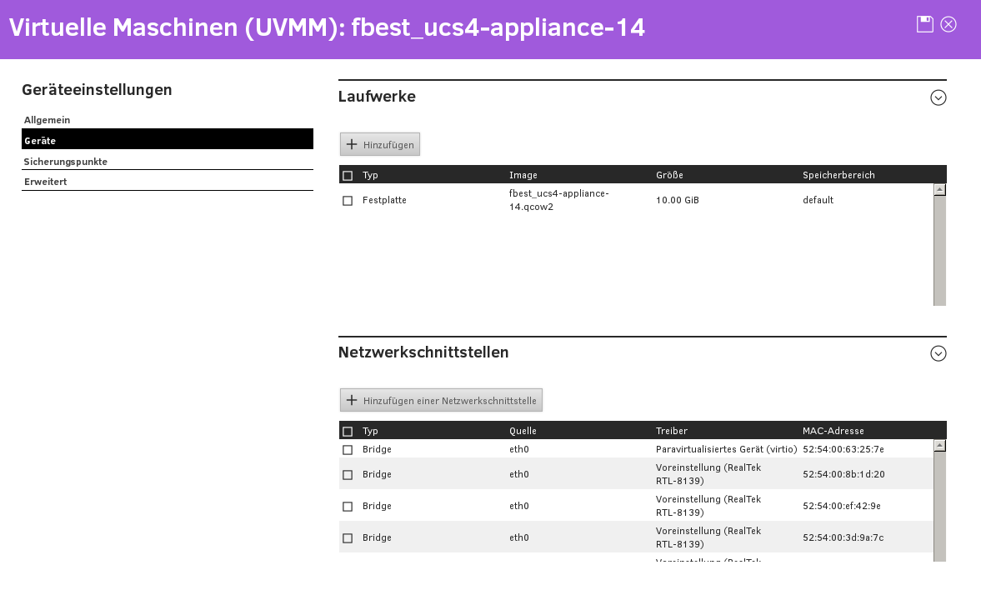The image size is (981, 610).
Task: Click scroll-up arrow in Laufwerke table
Action: (x=939, y=190)
